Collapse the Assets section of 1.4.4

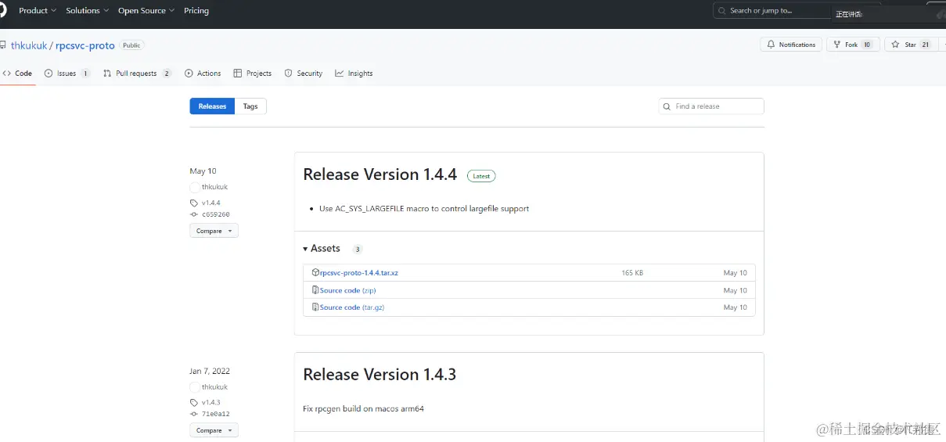[x=322, y=249]
